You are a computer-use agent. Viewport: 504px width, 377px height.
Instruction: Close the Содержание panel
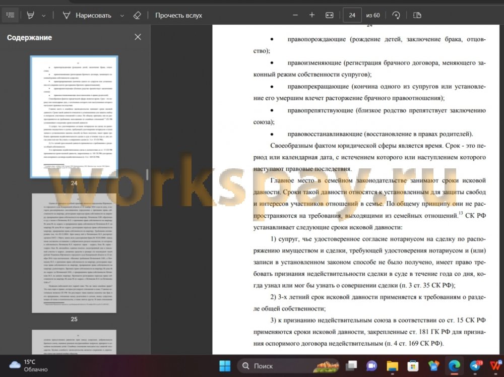pyautogui.click(x=138, y=37)
